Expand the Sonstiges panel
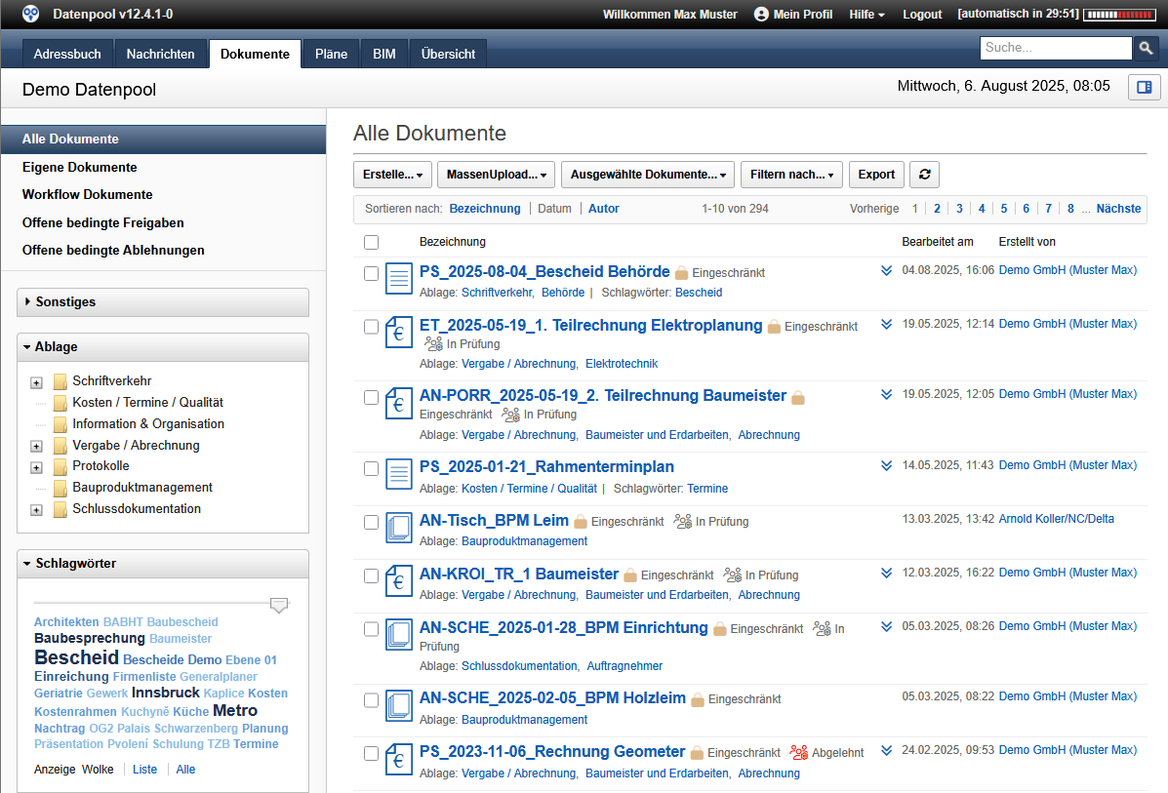This screenshot has height=793, width=1168. coord(163,302)
